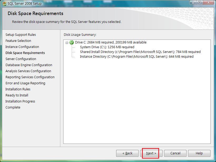The height and width of the screenshot is (162, 216).
Task: Select the Drive C: 2684 MB required row
Action: 111,42
